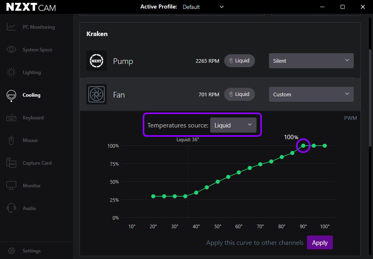
Task: Click the purple Apply button
Action: (x=319, y=243)
